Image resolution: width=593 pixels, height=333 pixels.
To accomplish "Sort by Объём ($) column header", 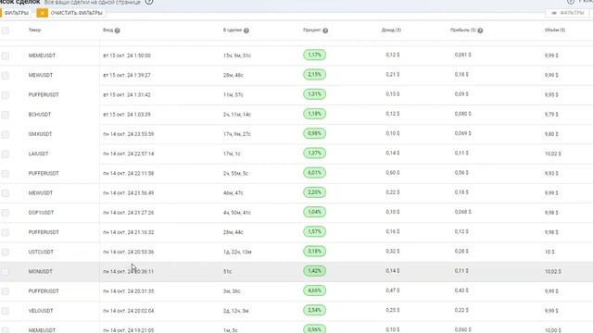I will tap(555, 30).
